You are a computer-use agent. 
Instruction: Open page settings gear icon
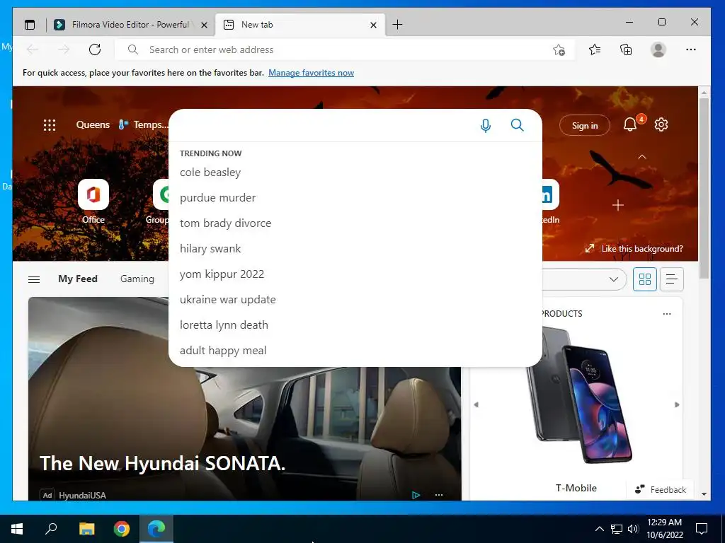(x=661, y=124)
